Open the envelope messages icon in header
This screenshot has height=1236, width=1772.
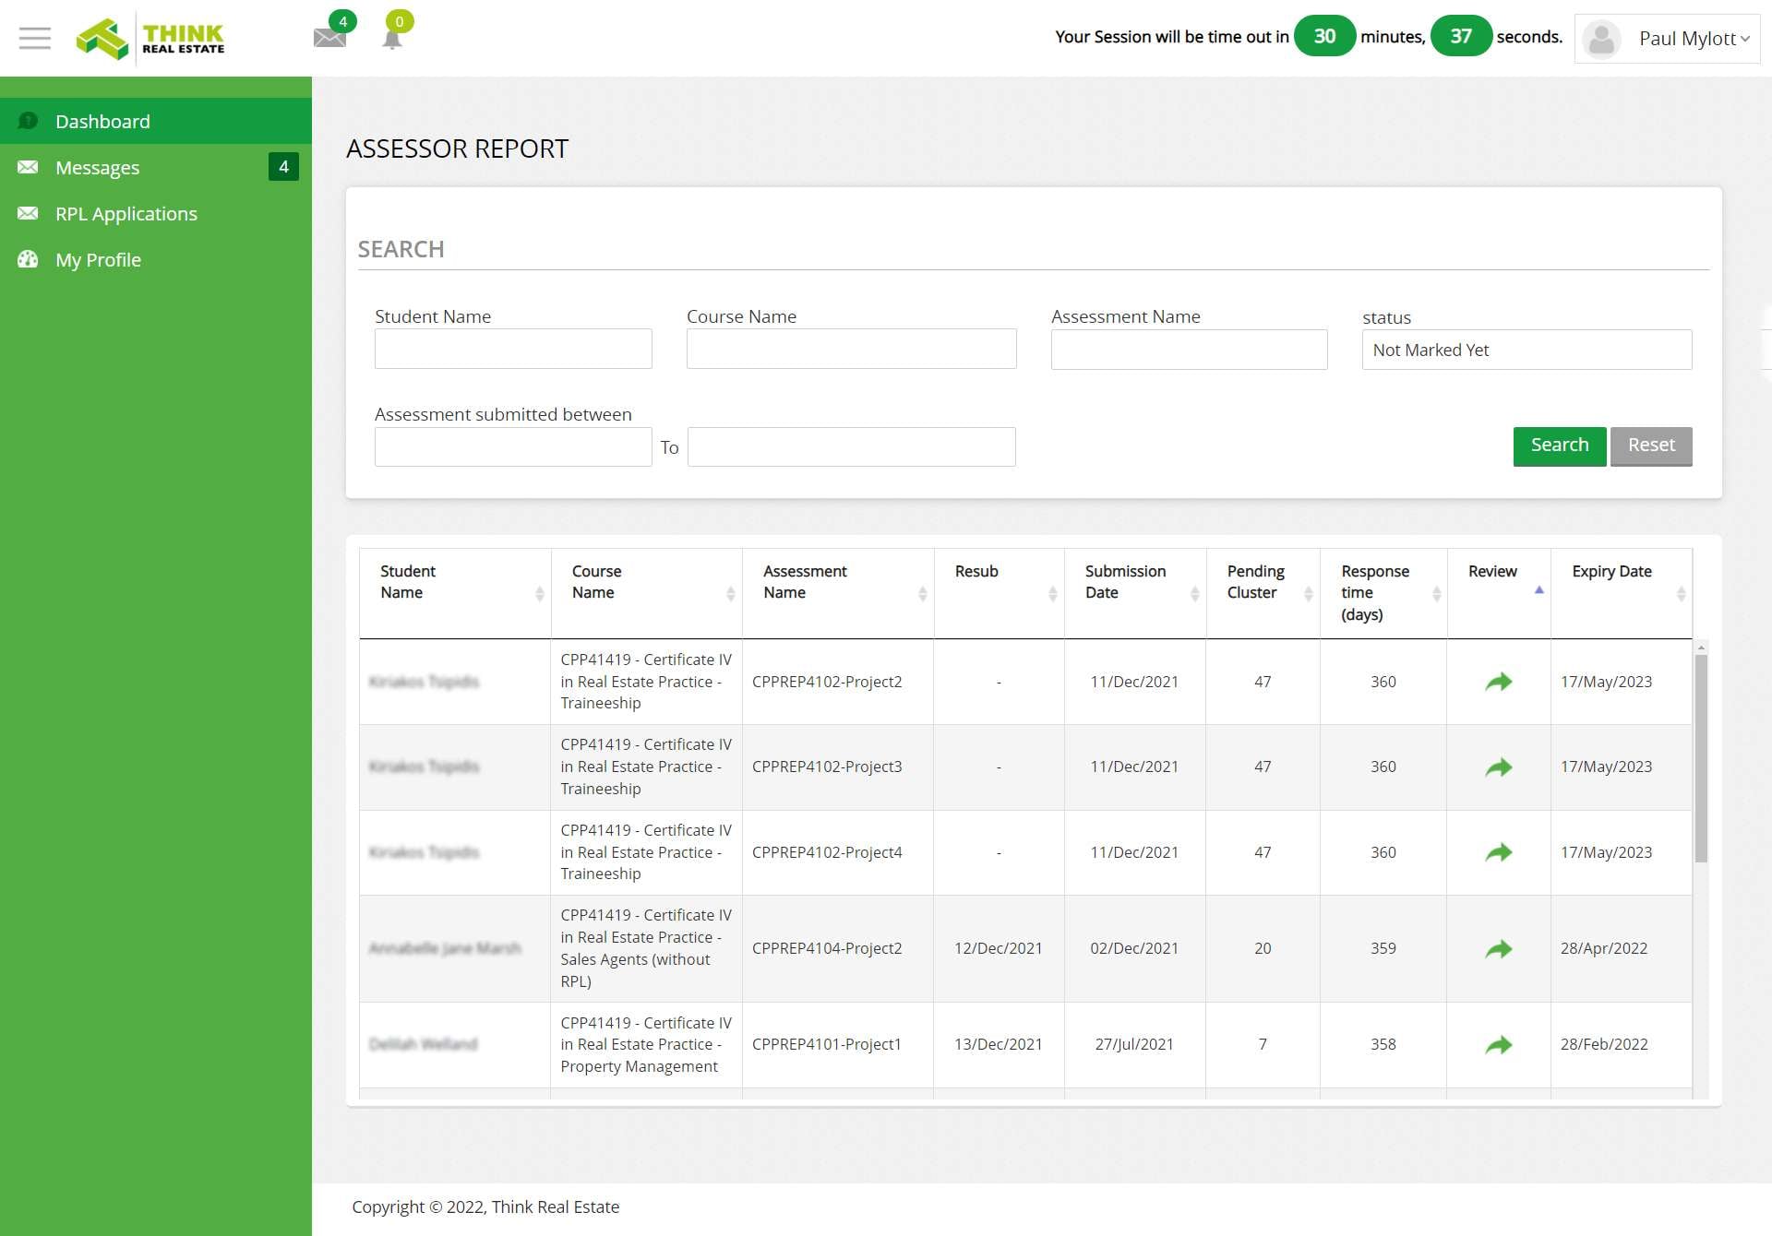329,38
